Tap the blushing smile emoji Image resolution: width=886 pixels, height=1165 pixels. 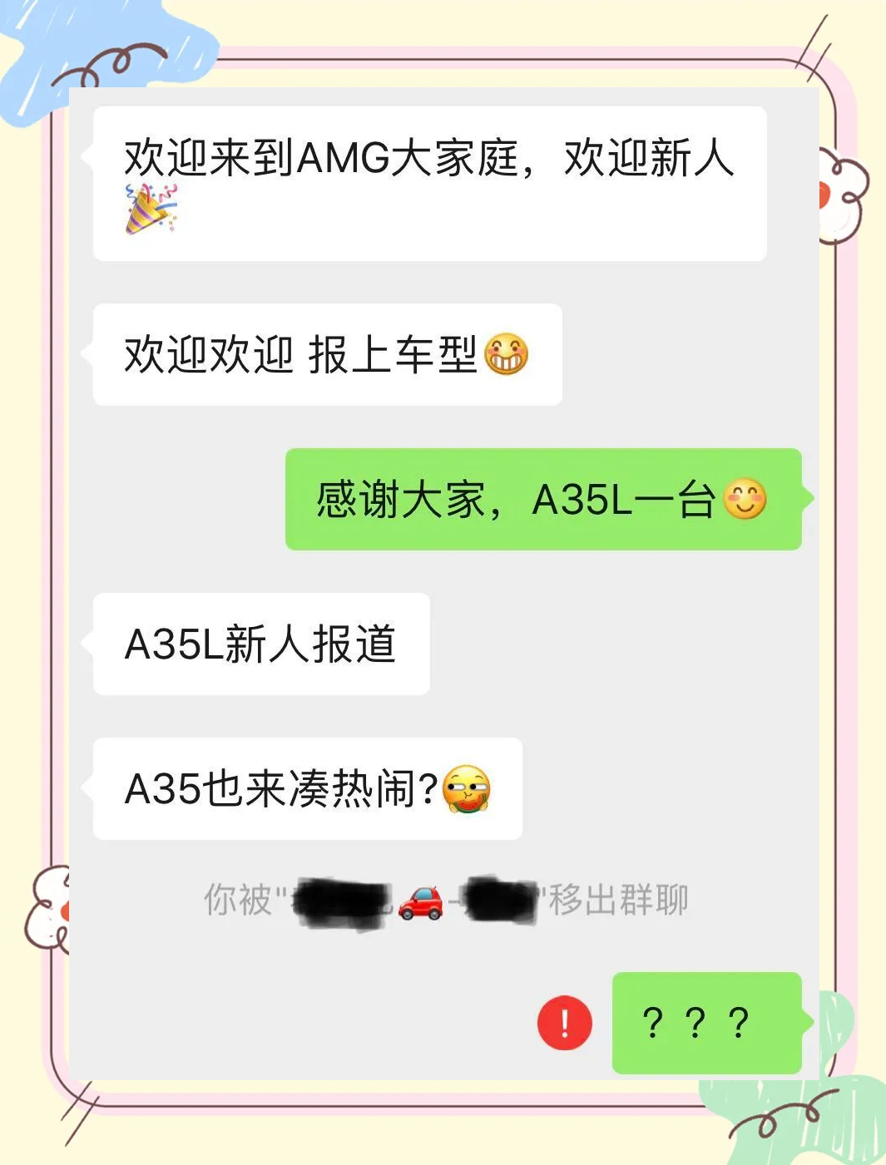(745, 499)
